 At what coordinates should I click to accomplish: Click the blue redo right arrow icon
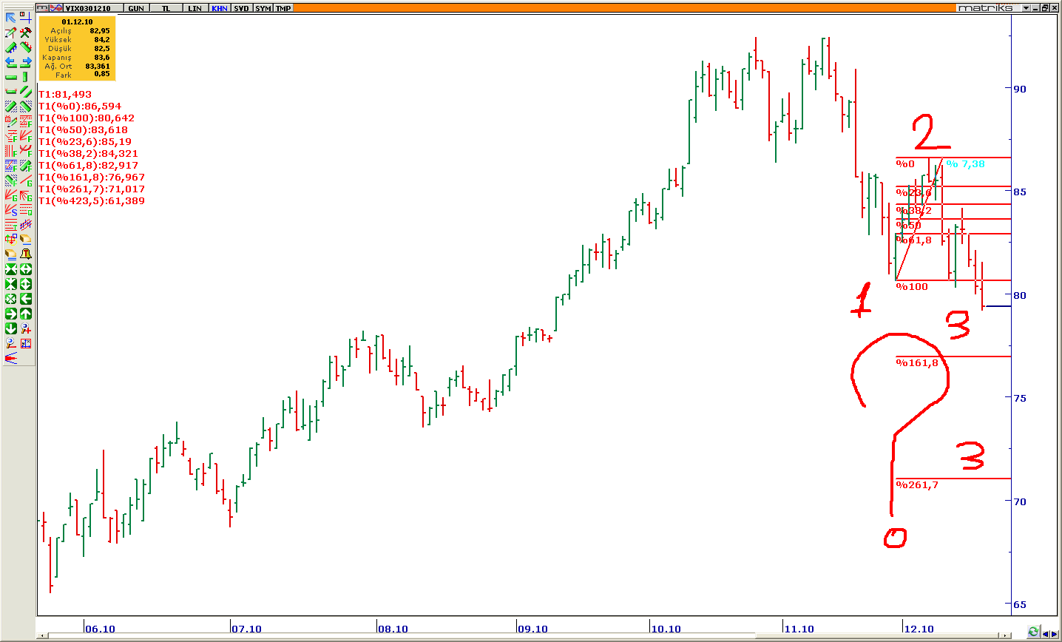click(26, 62)
